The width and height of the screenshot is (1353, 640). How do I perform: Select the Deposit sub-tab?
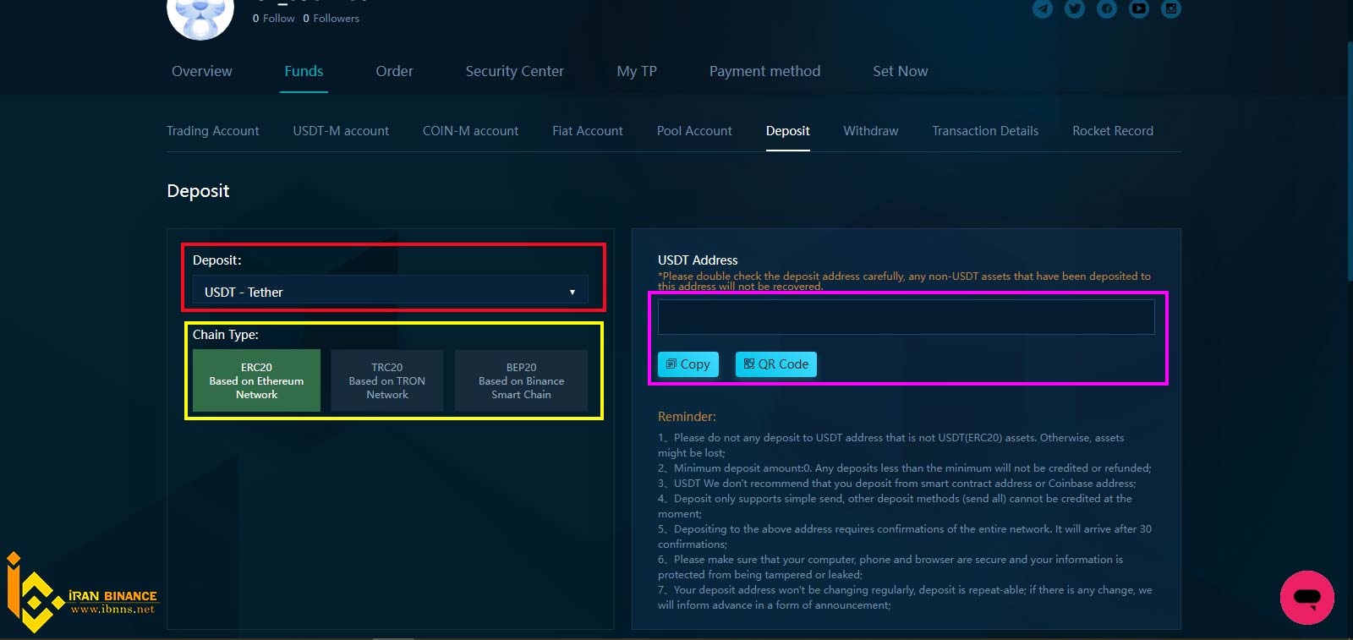coord(788,131)
